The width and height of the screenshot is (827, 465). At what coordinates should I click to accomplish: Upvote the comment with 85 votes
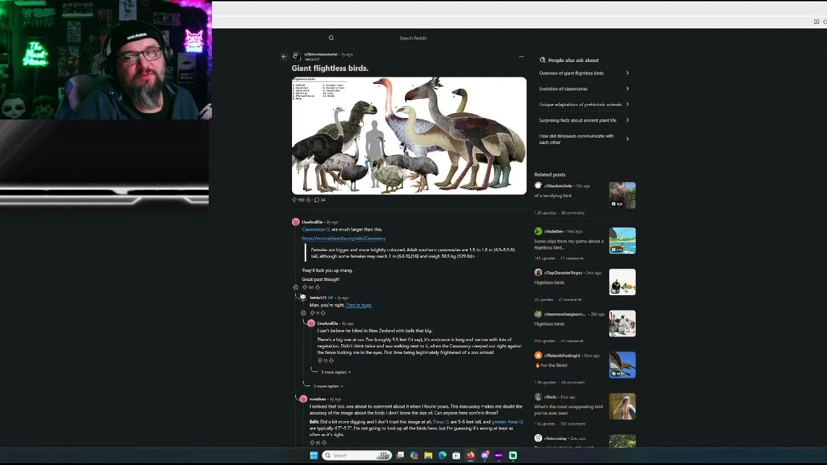312,442
